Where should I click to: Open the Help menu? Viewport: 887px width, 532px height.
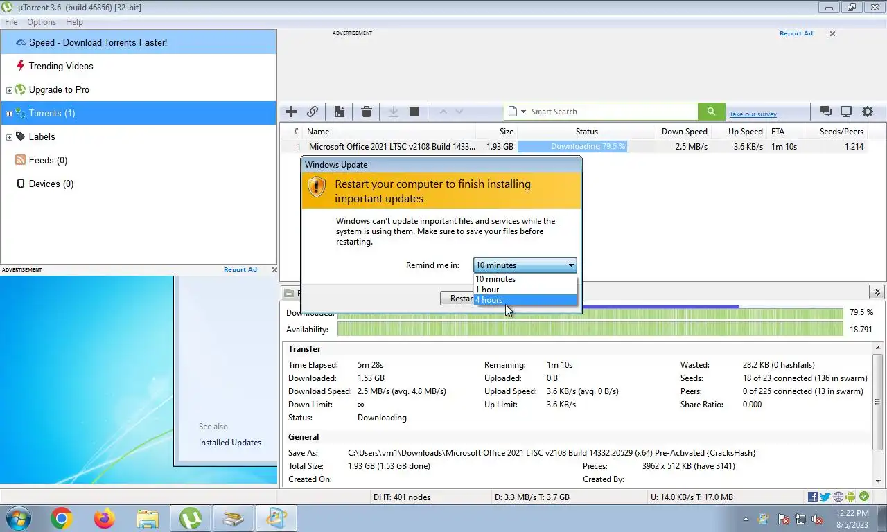click(x=74, y=22)
